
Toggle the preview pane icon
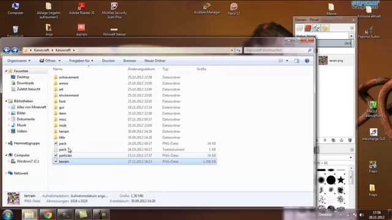coord(296,61)
